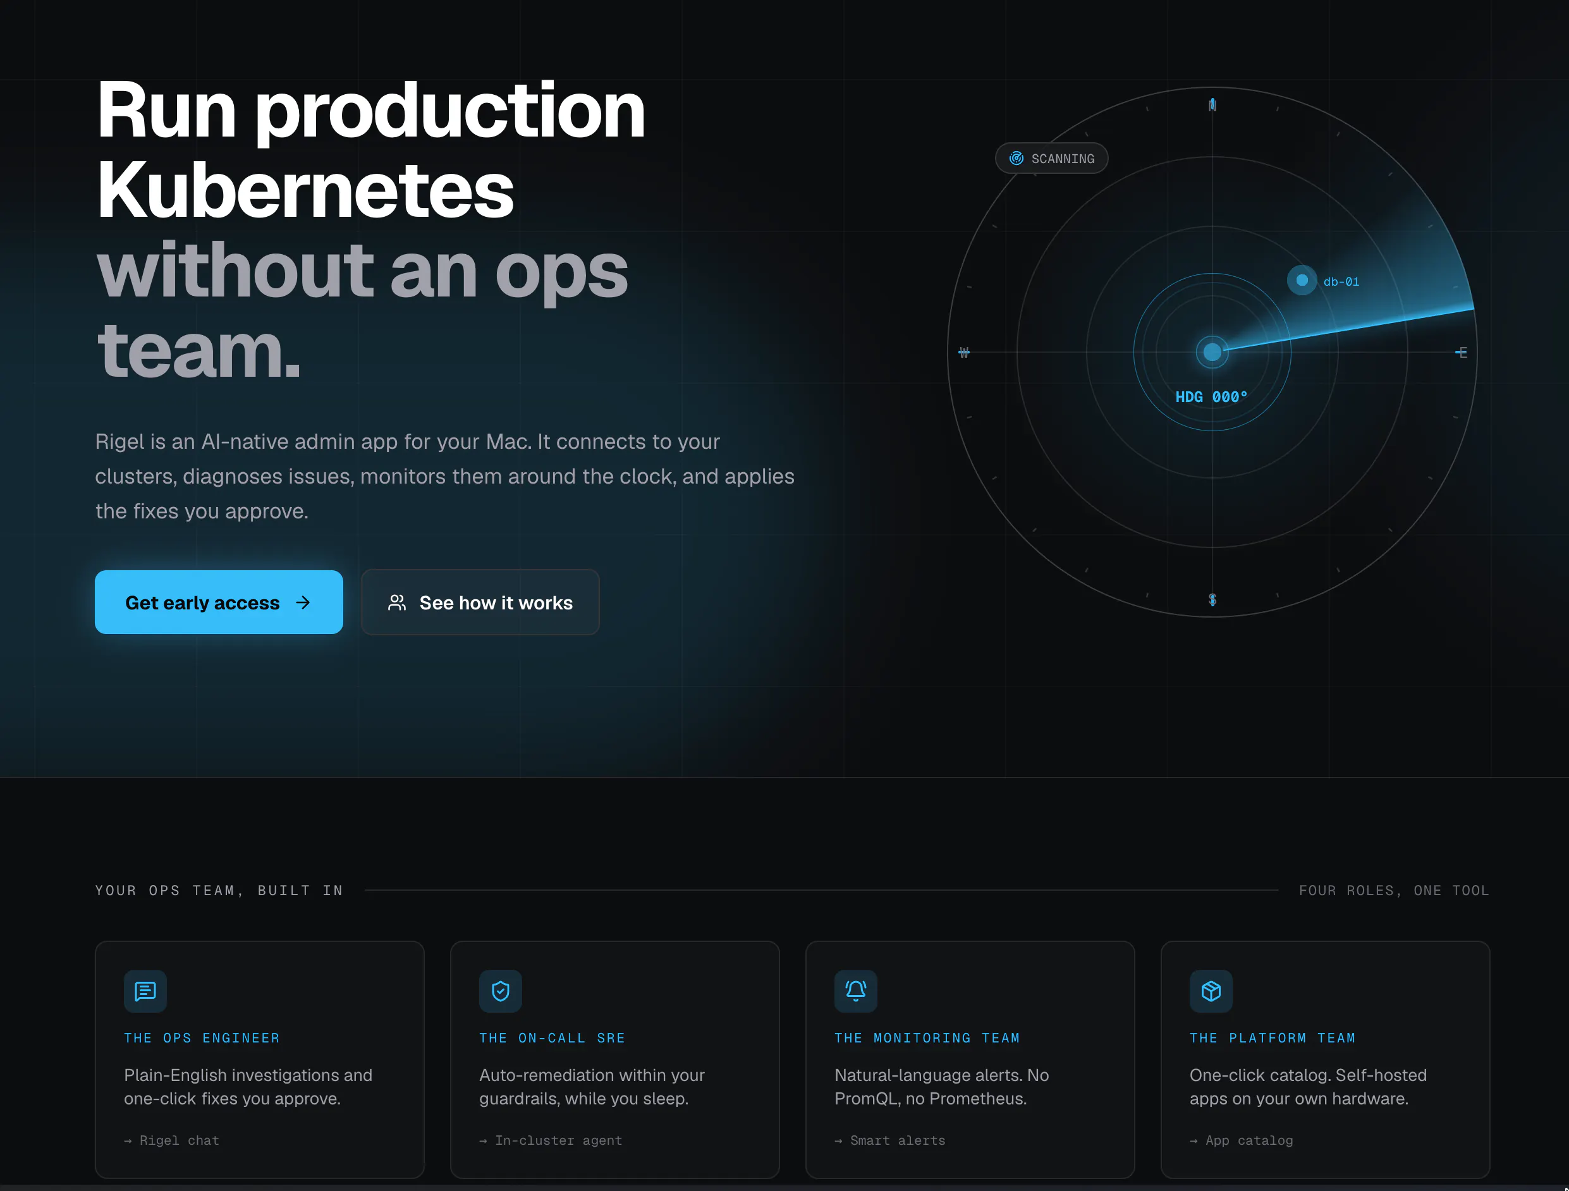Image resolution: width=1569 pixels, height=1191 pixels.
Task: Click the Auto-remediation within your guardrails description
Action: (592, 1087)
